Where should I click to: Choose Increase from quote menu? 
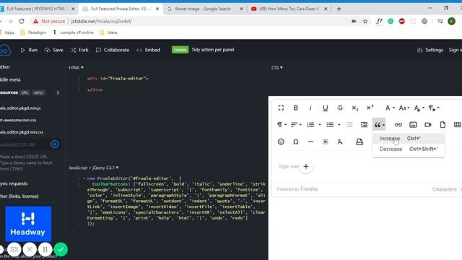(409, 138)
